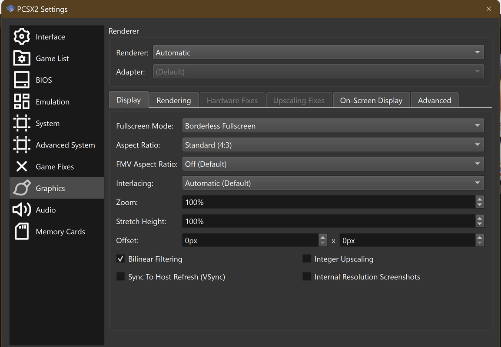The width and height of the screenshot is (501, 347).
Task: Open the BIOS chip icon
Action: pos(22,80)
